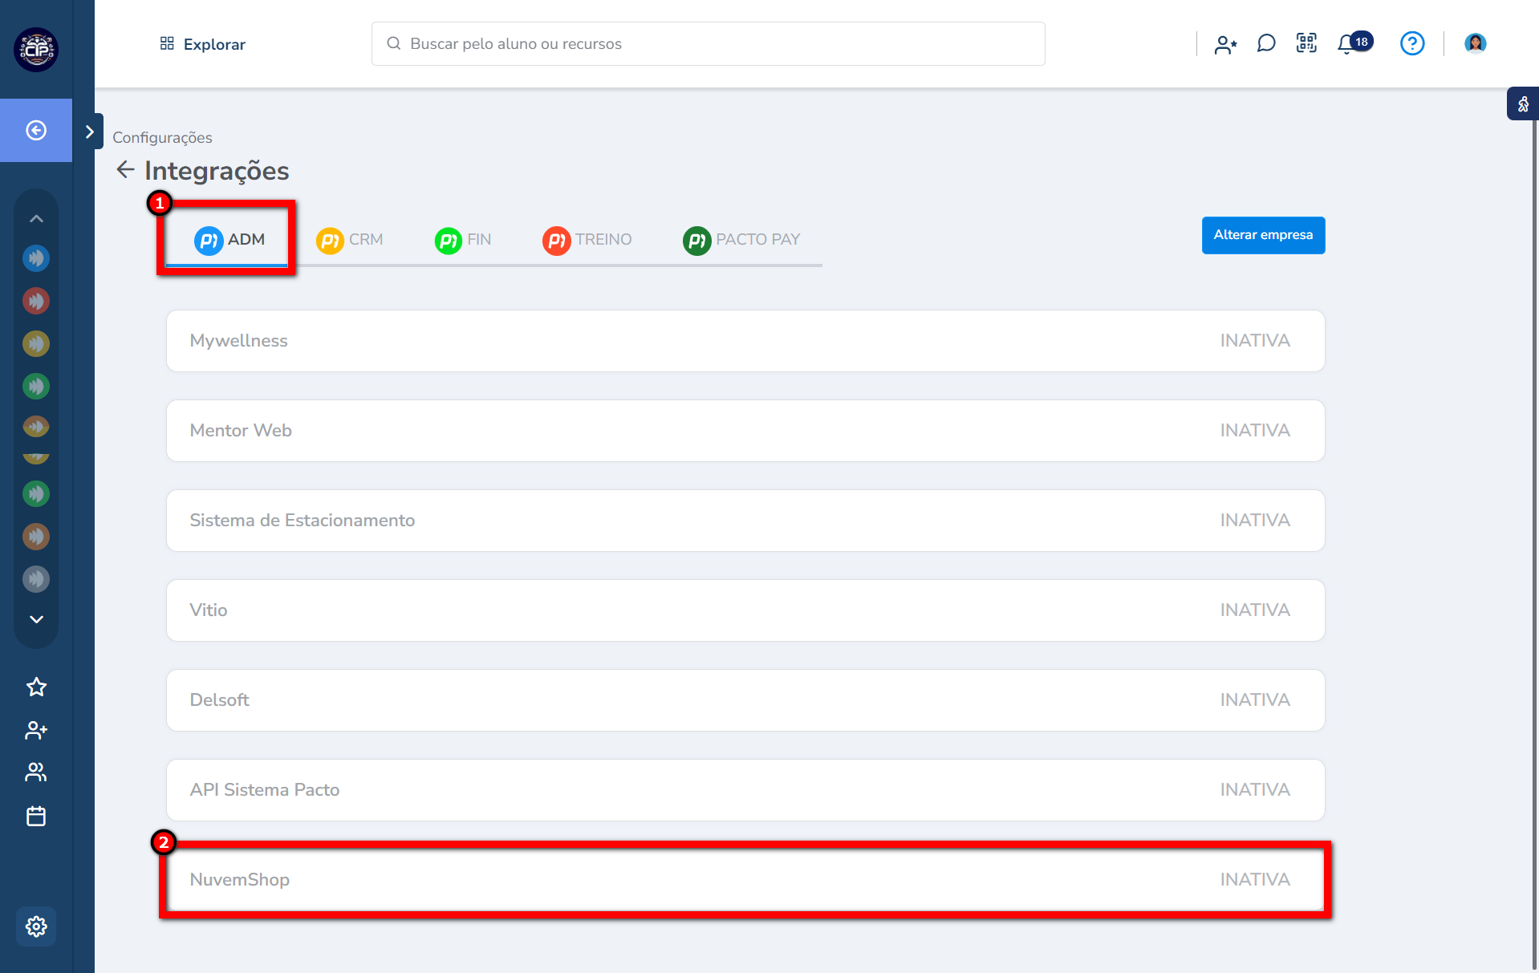Open the Explorar menu
1539x973 pixels.
pos(203,44)
